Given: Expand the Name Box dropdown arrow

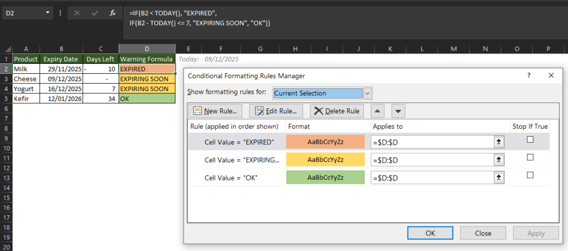Looking at the screenshot, I should (47, 12).
